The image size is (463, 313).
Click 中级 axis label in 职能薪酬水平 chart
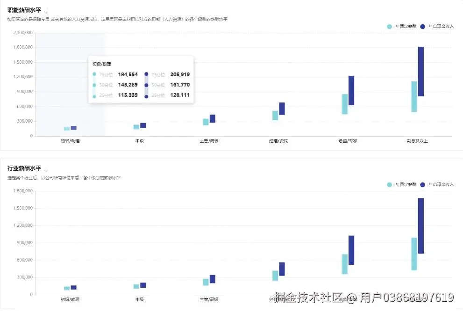[x=140, y=141]
